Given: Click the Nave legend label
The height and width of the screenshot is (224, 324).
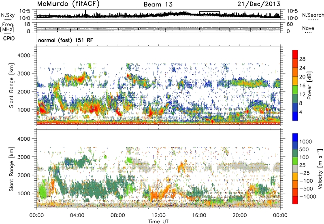Looking at the screenshot, I should tap(308, 28).
